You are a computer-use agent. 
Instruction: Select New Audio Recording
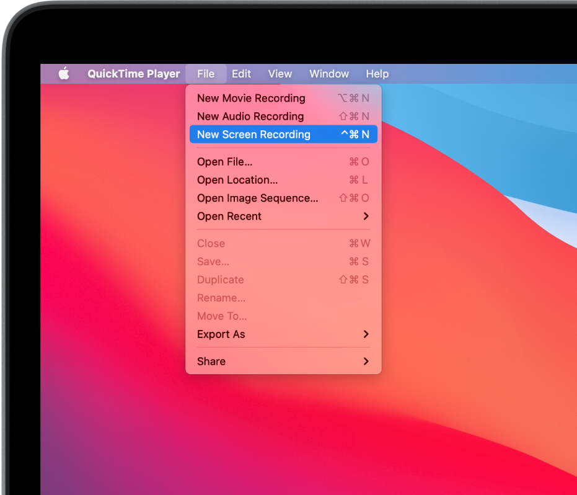tap(250, 116)
